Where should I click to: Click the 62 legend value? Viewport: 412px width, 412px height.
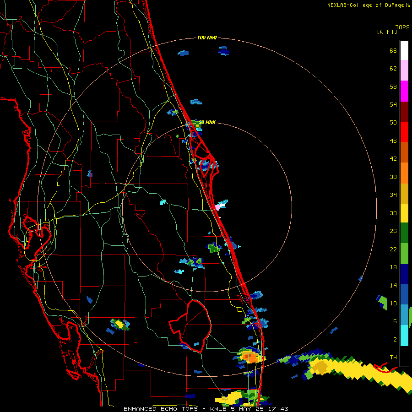coord(393,69)
